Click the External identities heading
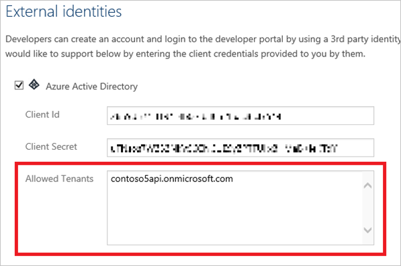 (64, 11)
